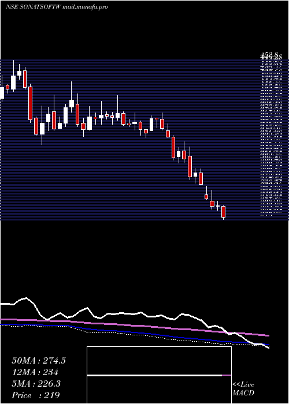Select the Price : 219 label
The image size is (289, 404).
pyautogui.click(x=36, y=395)
